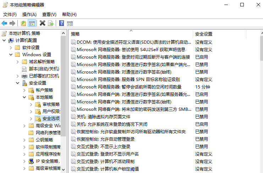Collapse the 安全设置 tree node
The height and width of the screenshot is (173, 263).
(x=18, y=83)
